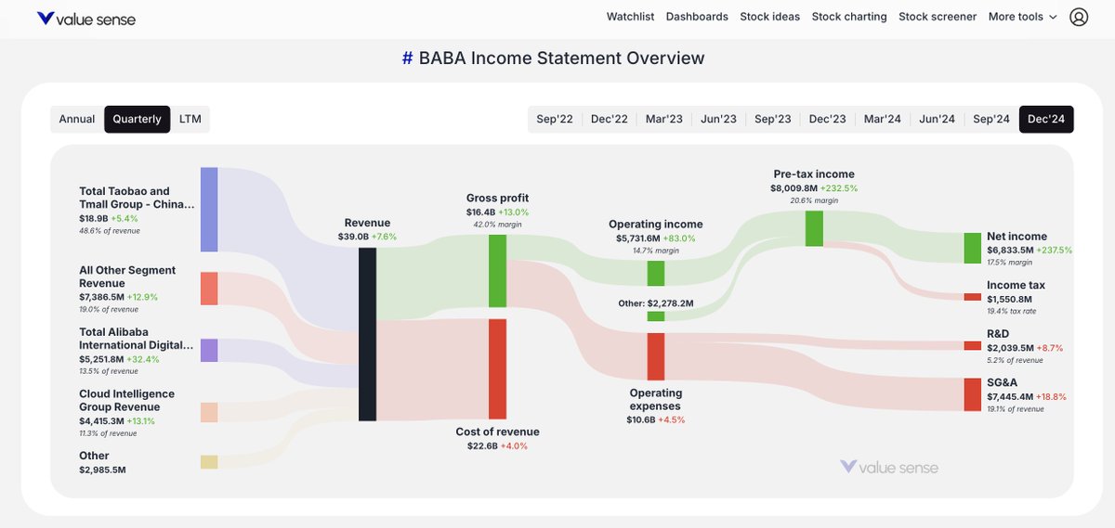Select the Dec'22 quarter

pyautogui.click(x=610, y=119)
